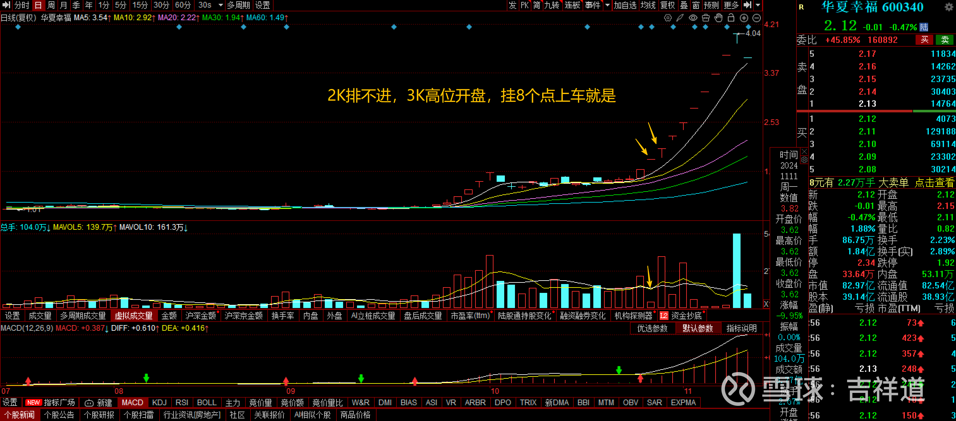Toggle the chart lock icon
The width and height of the screenshot is (956, 421).
click(x=731, y=18)
